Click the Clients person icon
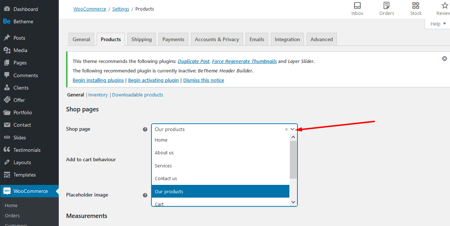This screenshot has height=226, width=450. [7, 88]
